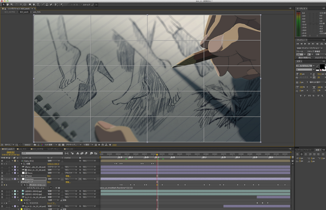Open the Graph Editor from the timeline
326x210 pixels.
(96, 154)
